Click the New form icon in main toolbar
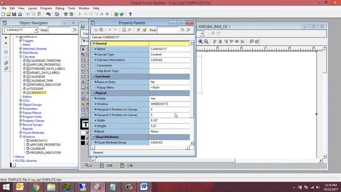This screenshot has height=192, width=341. [3, 14]
